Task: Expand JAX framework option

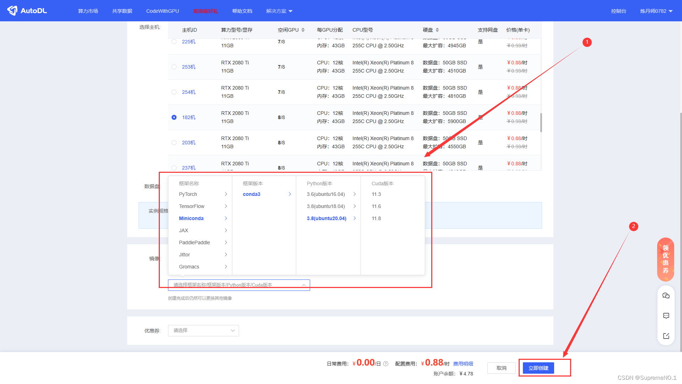Action: point(200,230)
